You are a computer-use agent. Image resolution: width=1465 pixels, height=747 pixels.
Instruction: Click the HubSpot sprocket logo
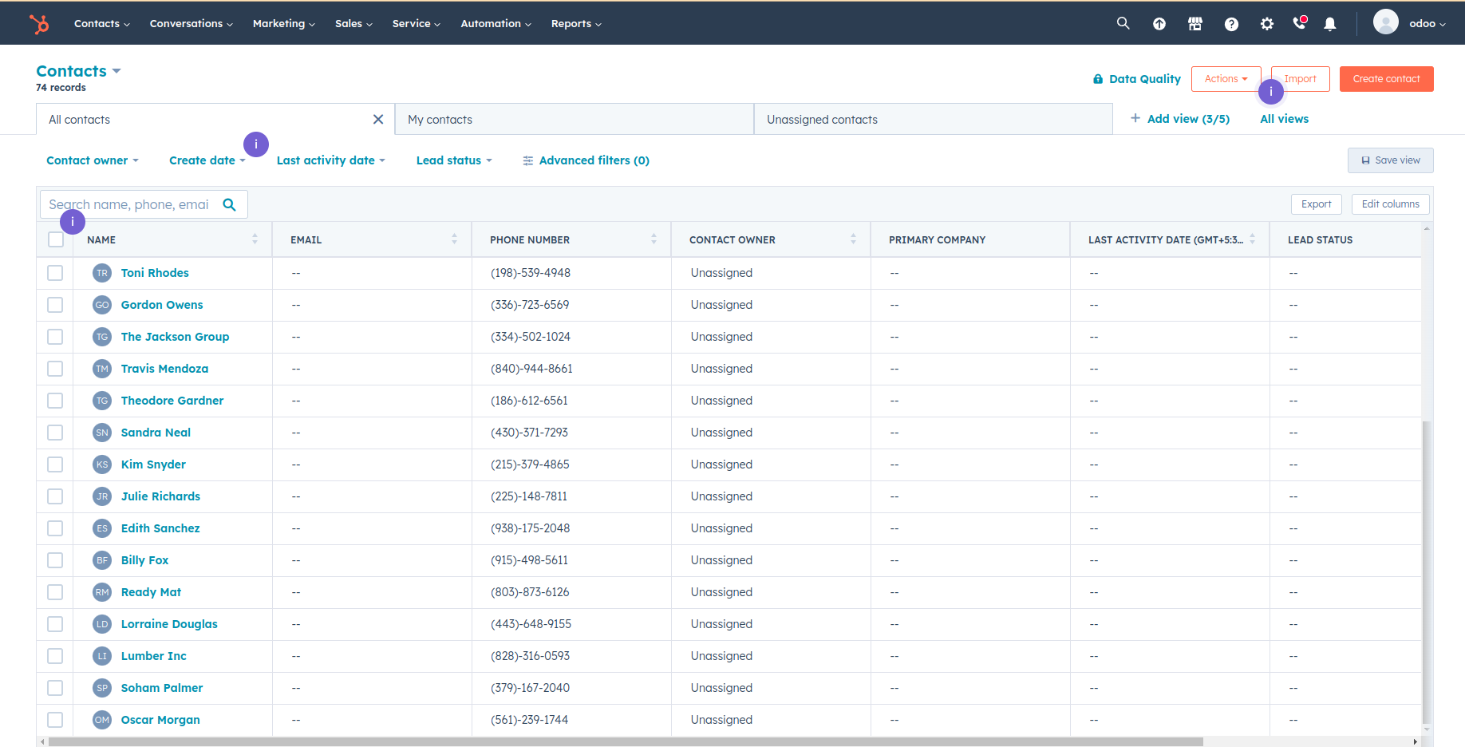coord(39,24)
